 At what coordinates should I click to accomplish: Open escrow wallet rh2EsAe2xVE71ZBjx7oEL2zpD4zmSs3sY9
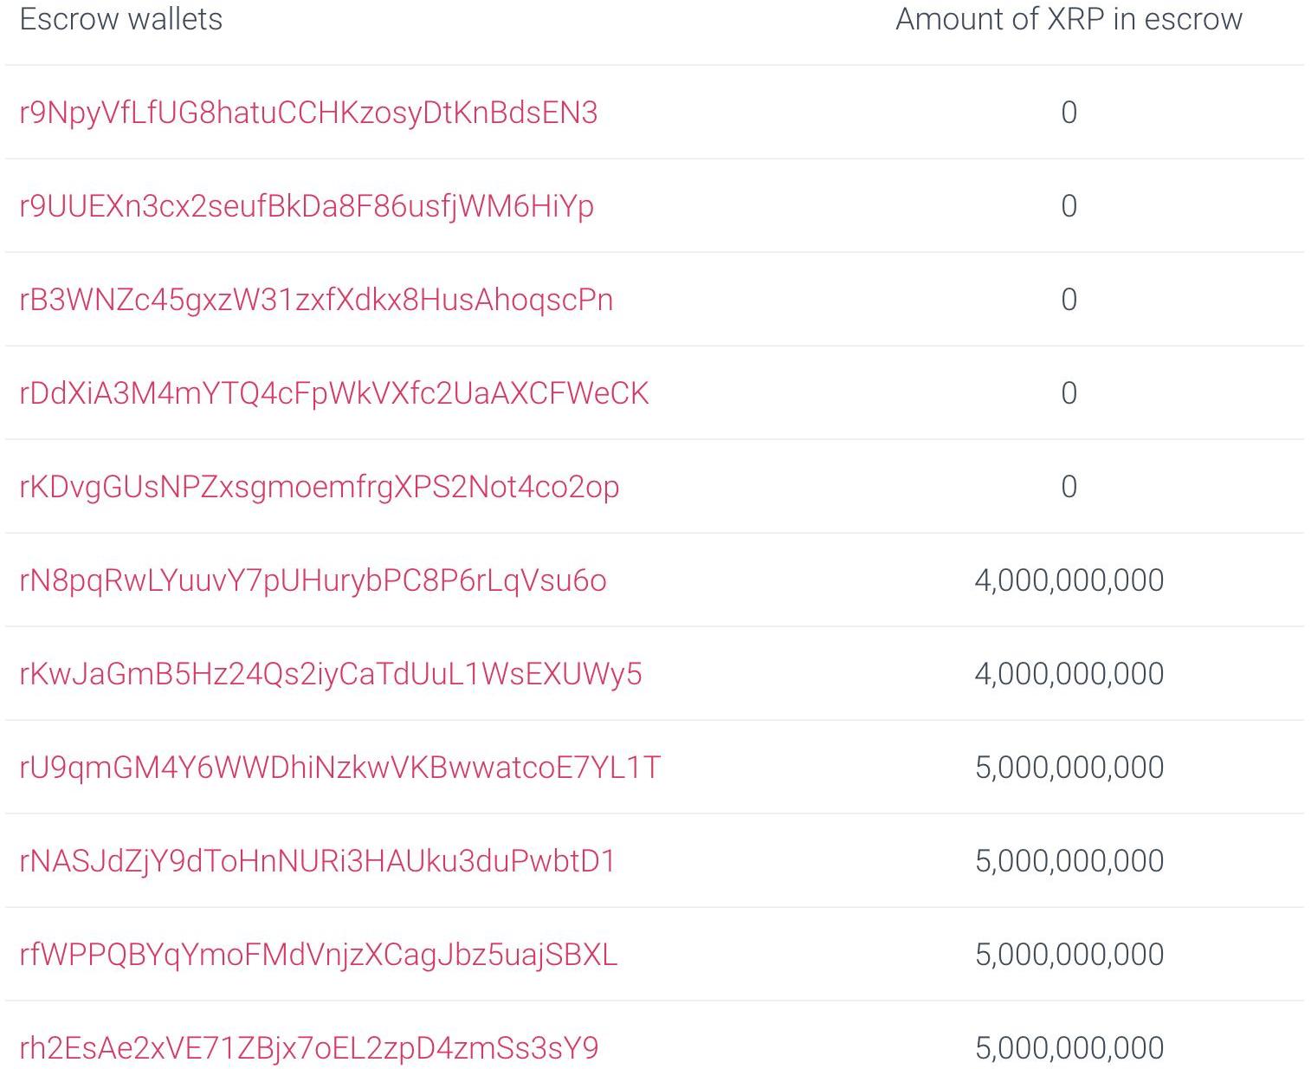coord(308,1048)
